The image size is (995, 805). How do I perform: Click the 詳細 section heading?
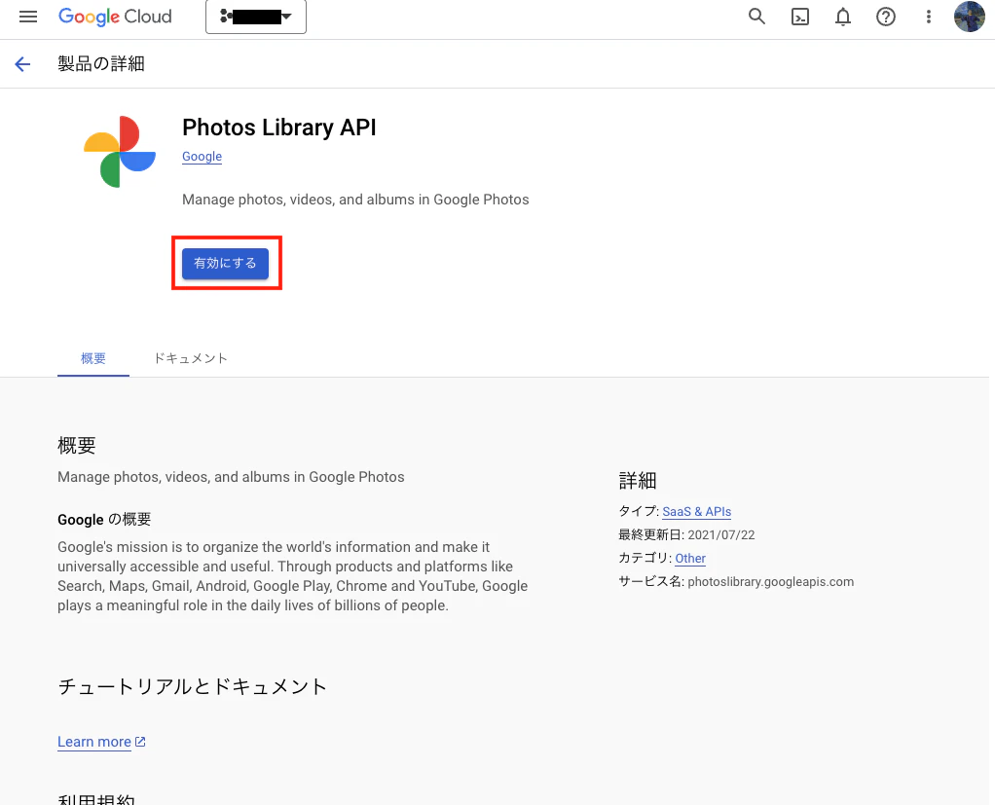(x=638, y=480)
